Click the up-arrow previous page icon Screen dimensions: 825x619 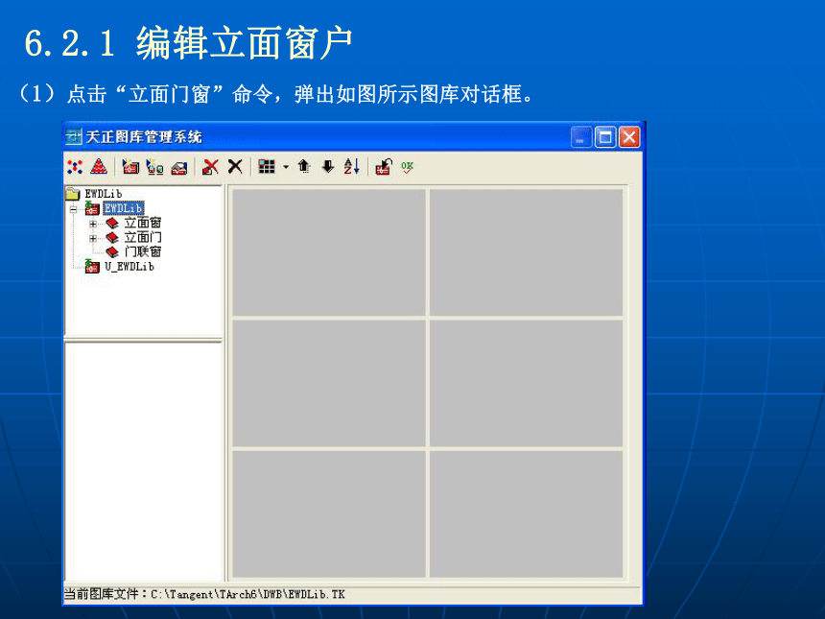coord(303,166)
